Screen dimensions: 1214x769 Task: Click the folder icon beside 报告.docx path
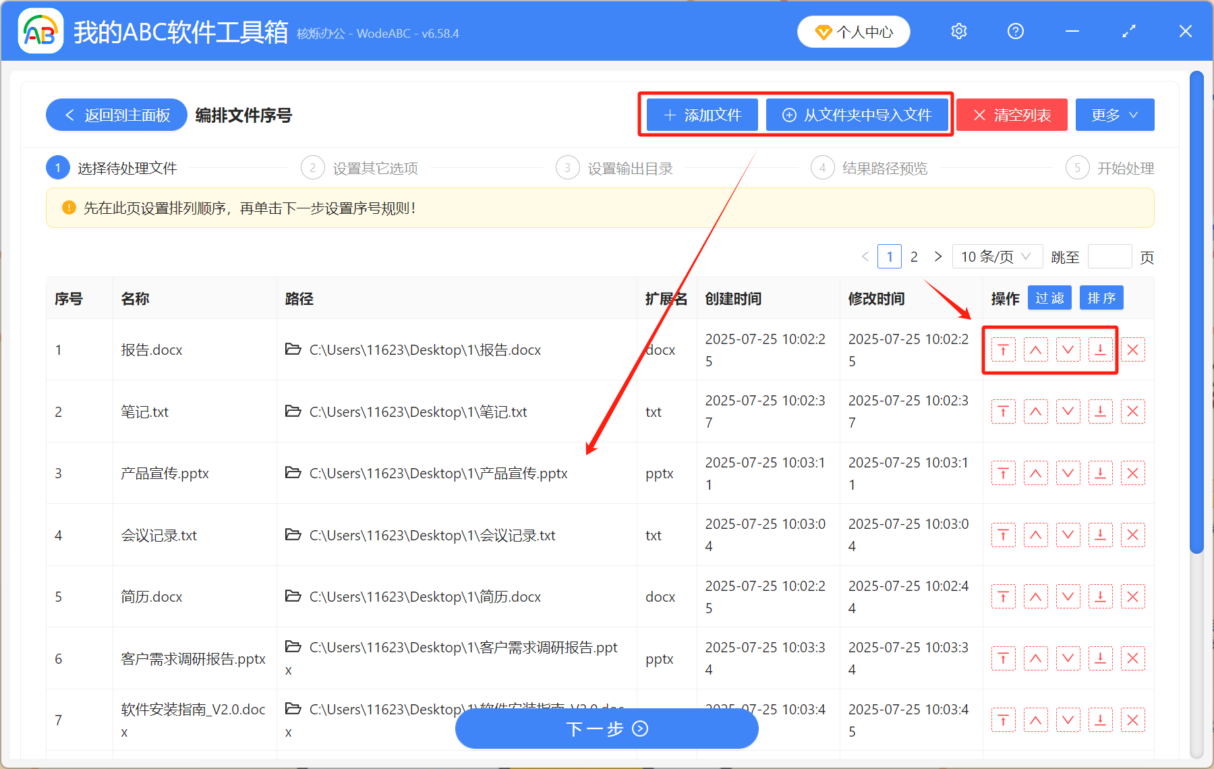tap(293, 349)
